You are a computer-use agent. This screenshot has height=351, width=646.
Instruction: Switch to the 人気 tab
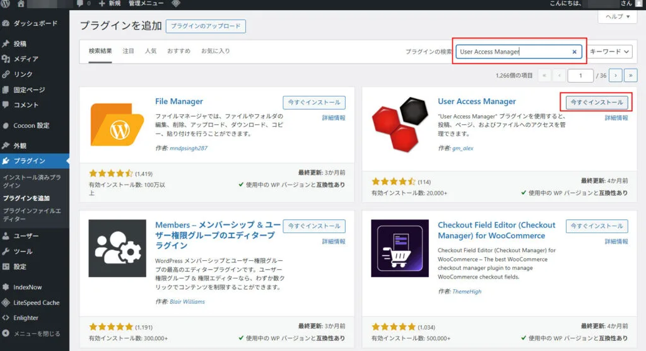pos(151,50)
